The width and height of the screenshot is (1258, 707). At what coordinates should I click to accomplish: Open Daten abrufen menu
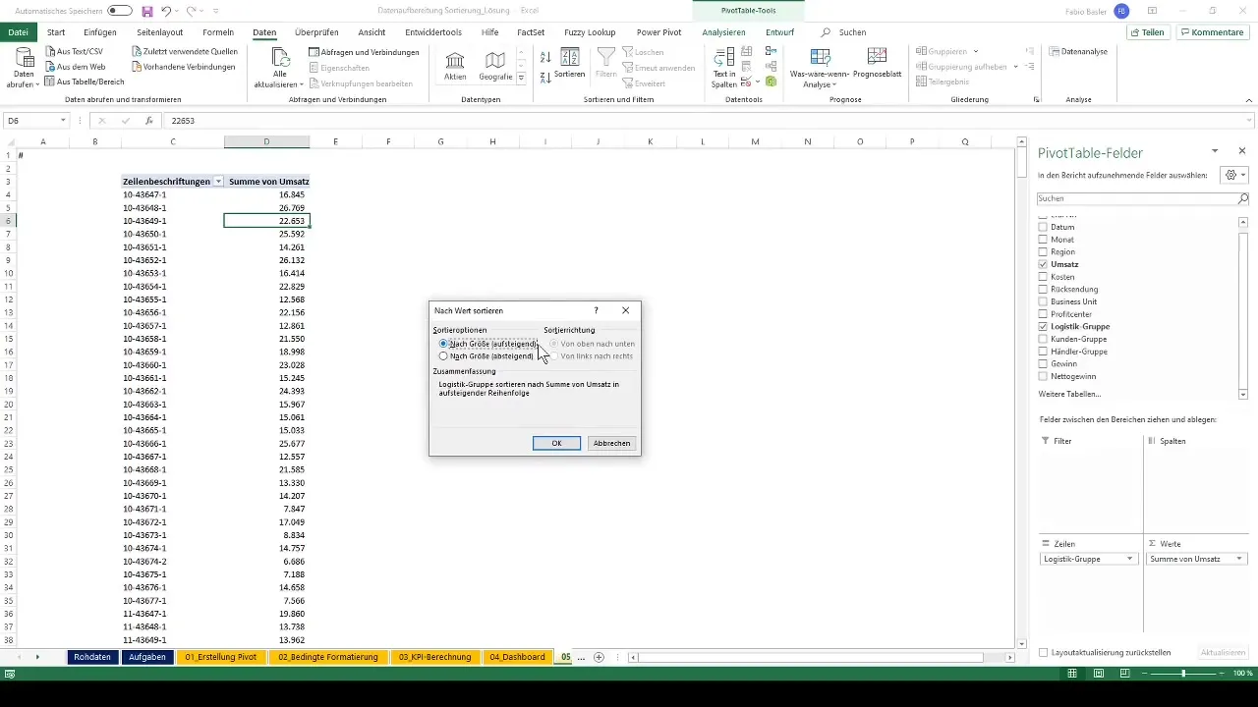pyautogui.click(x=24, y=67)
